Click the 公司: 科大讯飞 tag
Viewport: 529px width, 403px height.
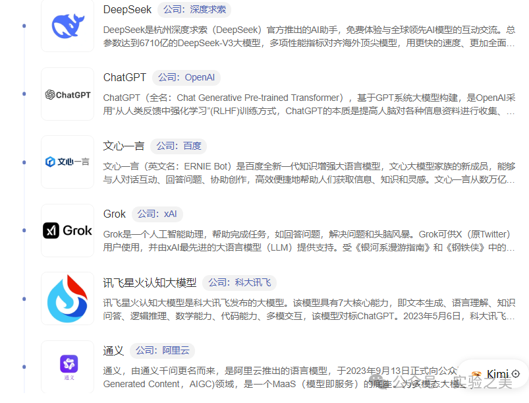(x=239, y=282)
